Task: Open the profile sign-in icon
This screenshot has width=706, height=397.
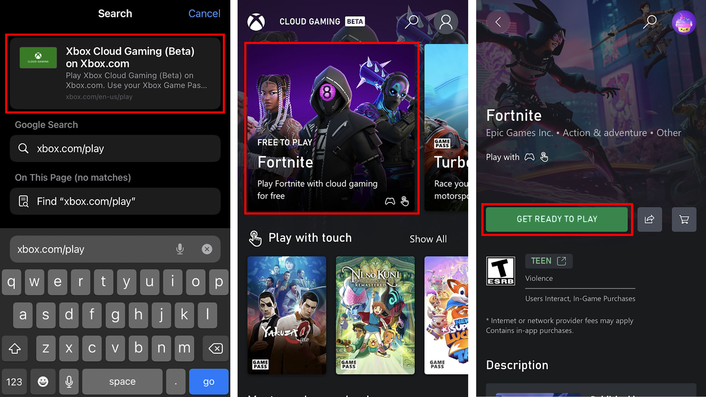Action: coord(446,22)
